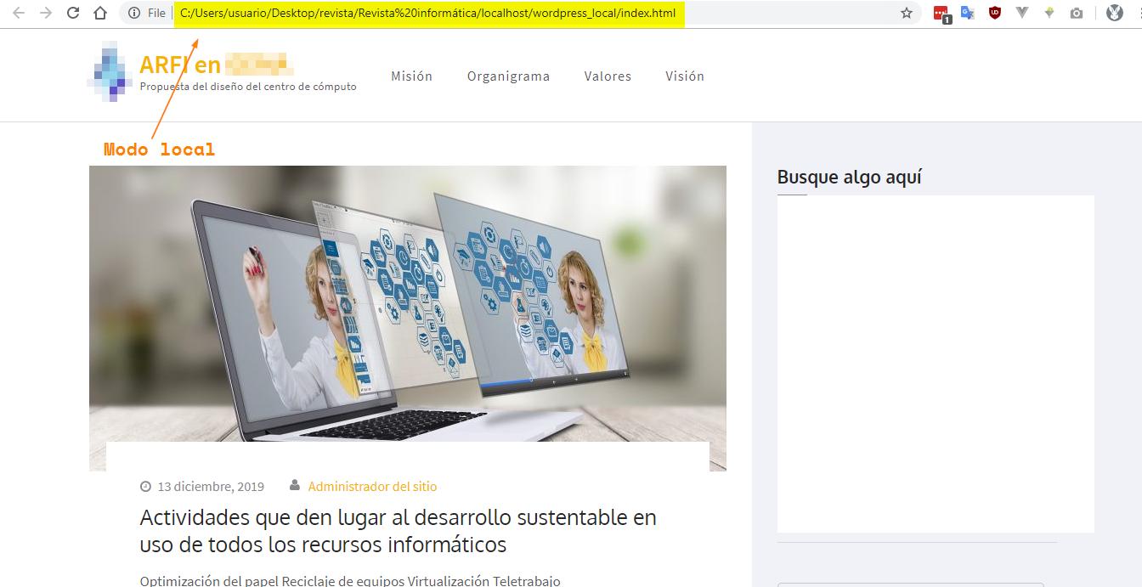Open the uBlock Origin shield icon
The width and height of the screenshot is (1142, 587).
[994, 13]
